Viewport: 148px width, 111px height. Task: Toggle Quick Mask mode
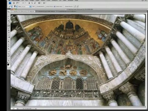coord(9,68)
